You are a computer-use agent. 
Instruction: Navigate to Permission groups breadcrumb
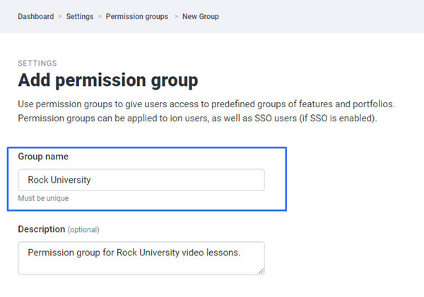click(x=137, y=16)
